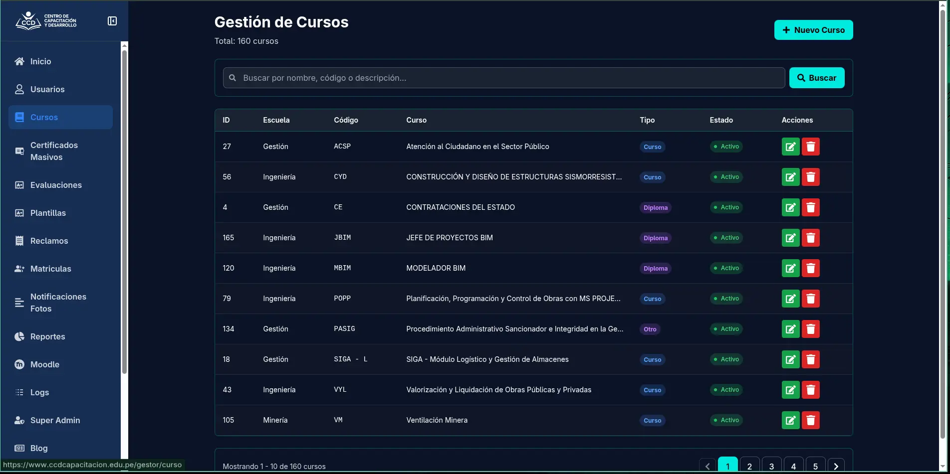
Task: Edit the CONTRATACIONES DEL ESTADO course
Action: point(790,207)
